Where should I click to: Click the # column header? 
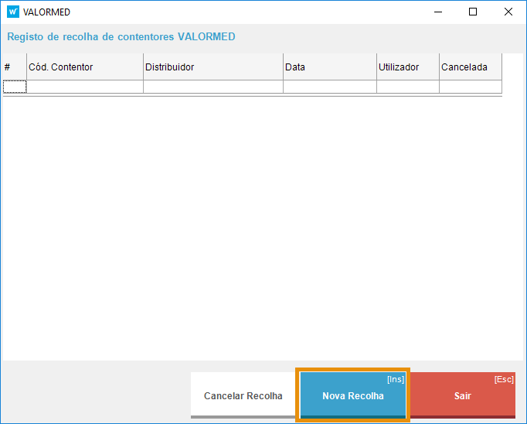[15, 67]
